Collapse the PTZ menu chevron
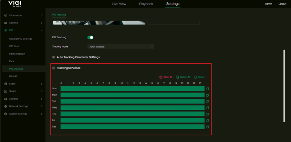Image resolution: width=291 pixels, height=142 pixels. [42, 30]
